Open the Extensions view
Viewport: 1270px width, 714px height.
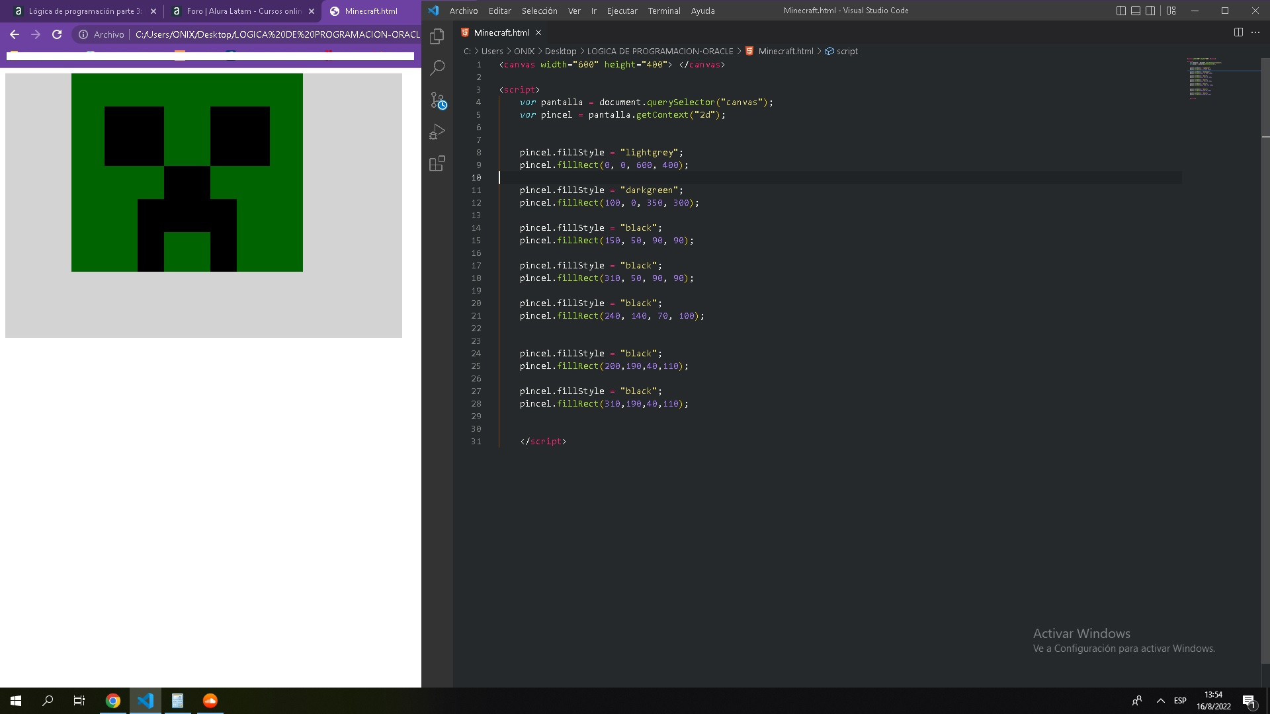pos(437,163)
